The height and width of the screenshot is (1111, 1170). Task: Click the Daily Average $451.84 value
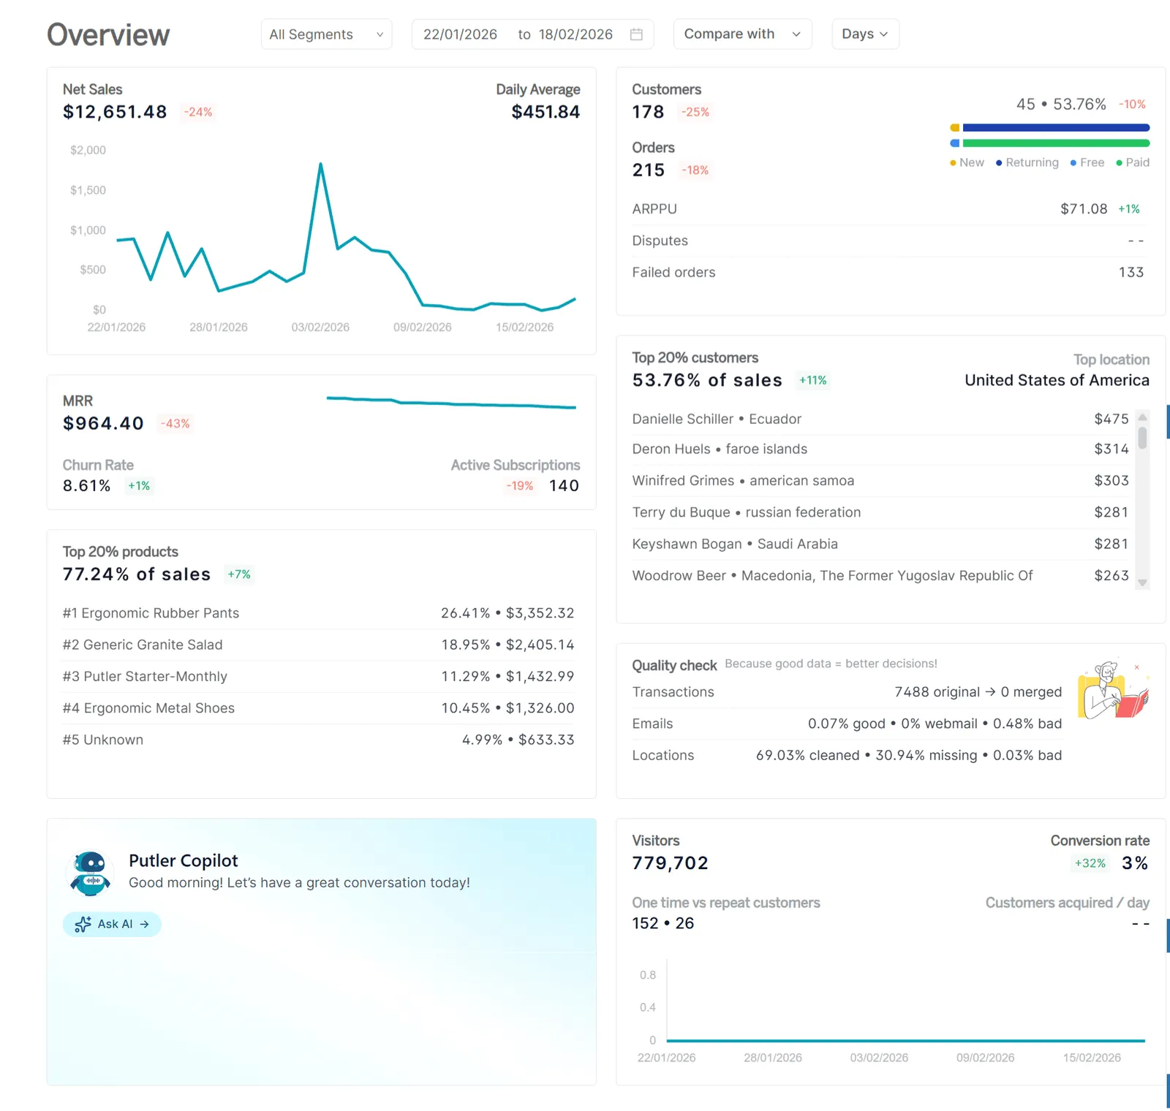click(546, 112)
